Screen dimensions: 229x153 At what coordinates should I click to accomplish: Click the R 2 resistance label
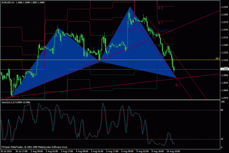160,8
